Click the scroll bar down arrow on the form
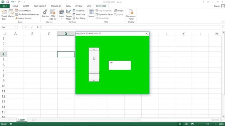Viewport: 225px width, 126px height. (94, 80)
